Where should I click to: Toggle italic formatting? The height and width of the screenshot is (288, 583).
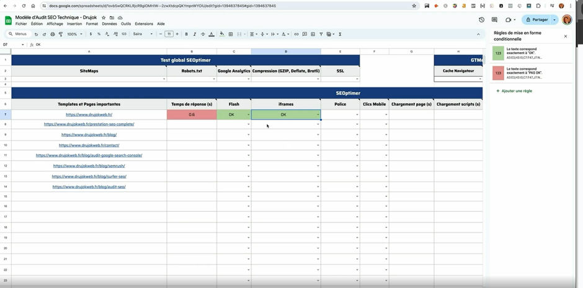(195, 34)
